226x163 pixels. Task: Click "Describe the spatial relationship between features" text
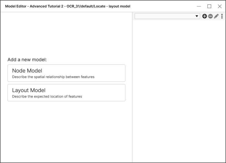pos(53,77)
